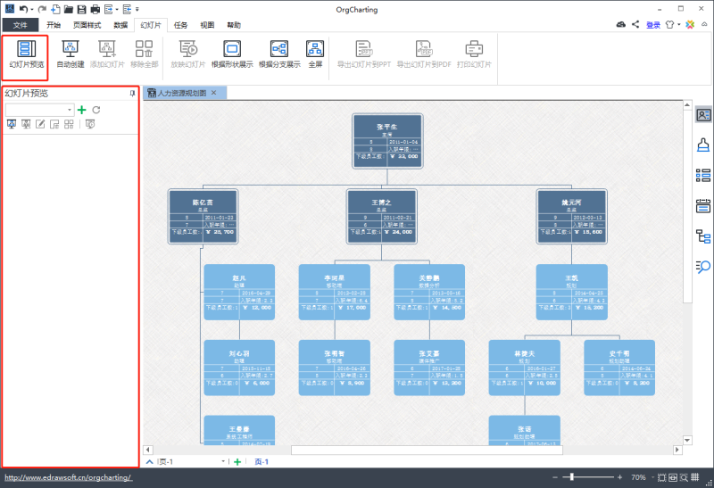The height and width of the screenshot is (488, 714).
Task: Click the zoom slider handle
Action: 571,477
